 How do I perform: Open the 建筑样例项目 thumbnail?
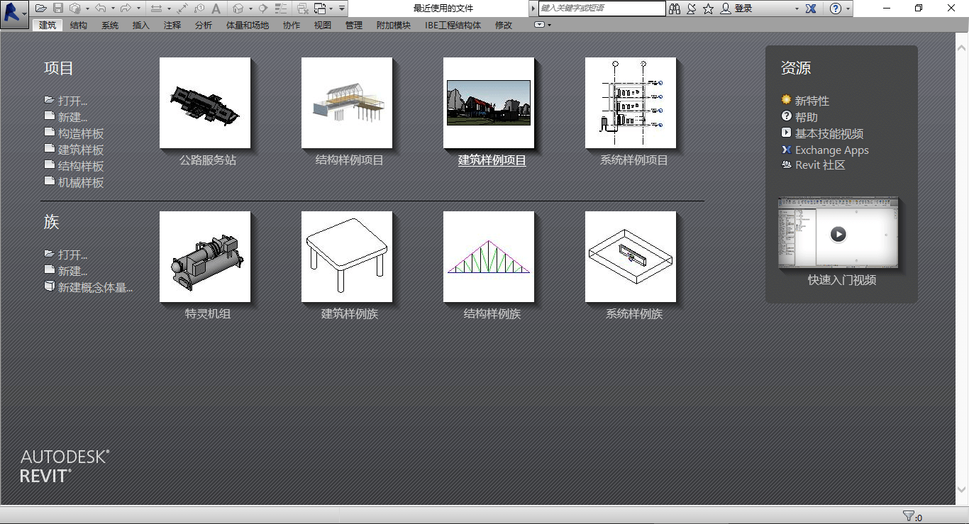489,103
